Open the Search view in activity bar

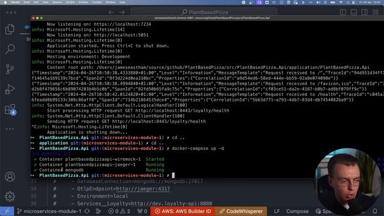10,49
